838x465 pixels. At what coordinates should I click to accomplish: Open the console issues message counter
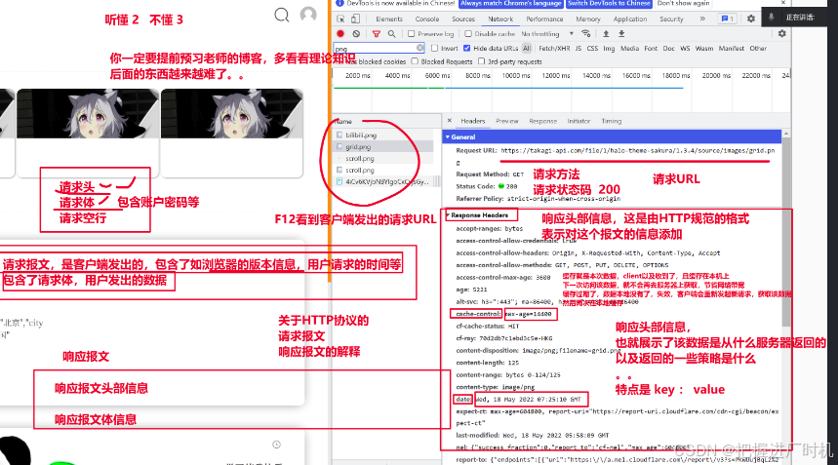[728, 19]
